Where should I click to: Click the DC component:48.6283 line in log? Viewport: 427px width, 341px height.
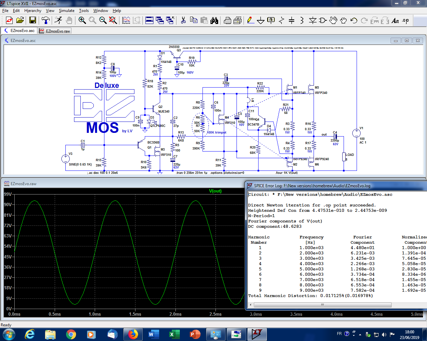point(275,226)
